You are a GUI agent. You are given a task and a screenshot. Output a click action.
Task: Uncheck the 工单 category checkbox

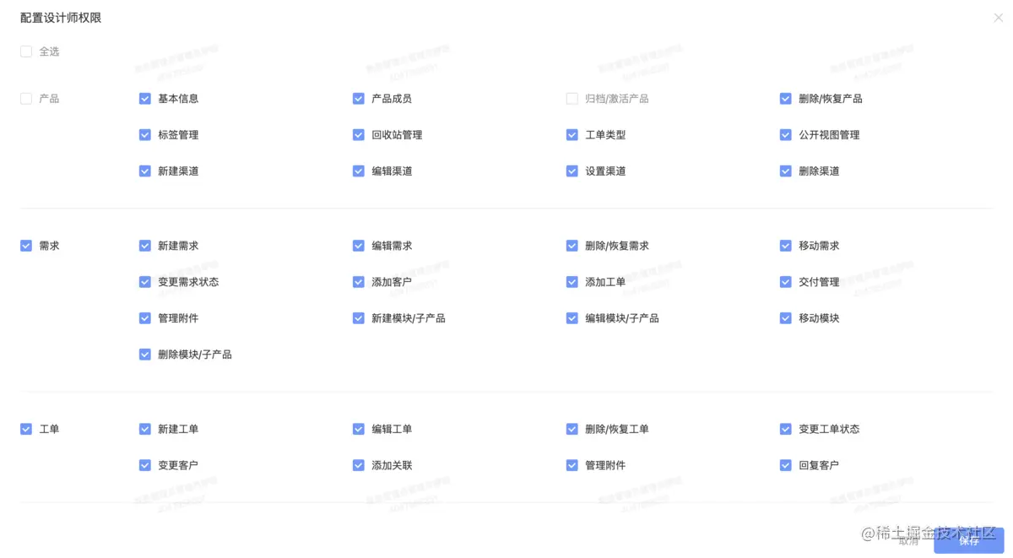coord(26,430)
